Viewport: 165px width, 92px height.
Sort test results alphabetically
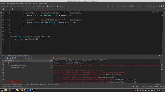(11, 58)
